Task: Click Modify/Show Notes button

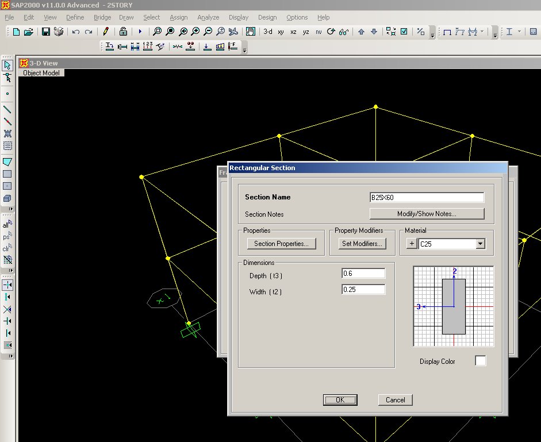Action: [427, 214]
